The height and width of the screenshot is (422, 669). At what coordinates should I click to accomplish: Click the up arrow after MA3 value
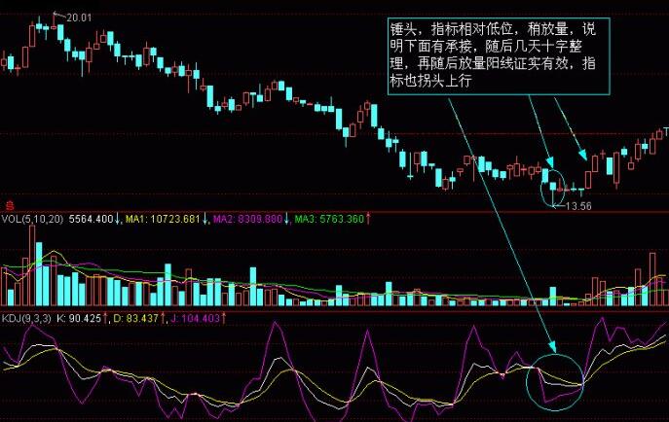pos(368,220)
